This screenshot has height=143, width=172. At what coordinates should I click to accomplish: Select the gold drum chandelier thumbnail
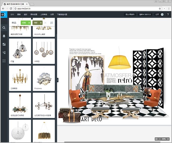click(x=44, y=131)
